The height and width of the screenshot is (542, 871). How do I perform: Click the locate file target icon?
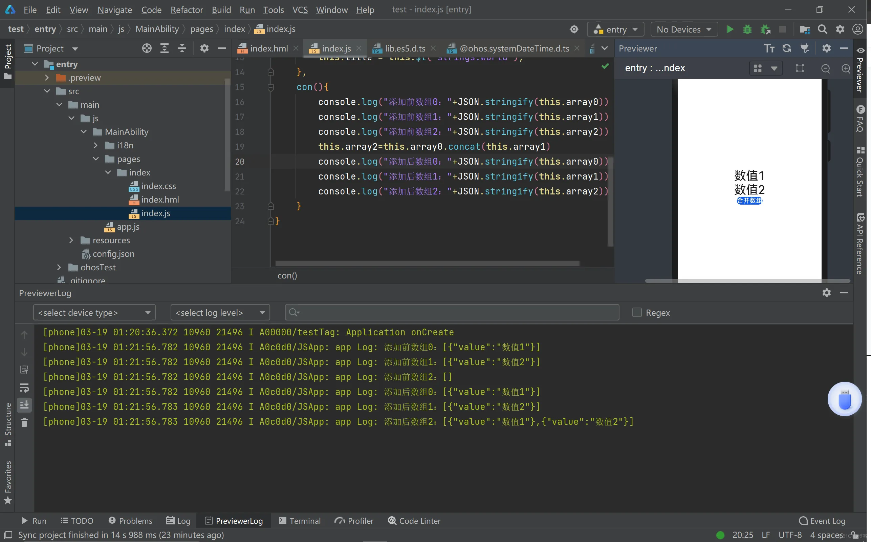(147, 48)
